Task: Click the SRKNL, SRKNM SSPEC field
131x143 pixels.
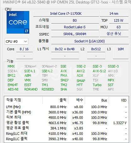Action: [75, 34]
